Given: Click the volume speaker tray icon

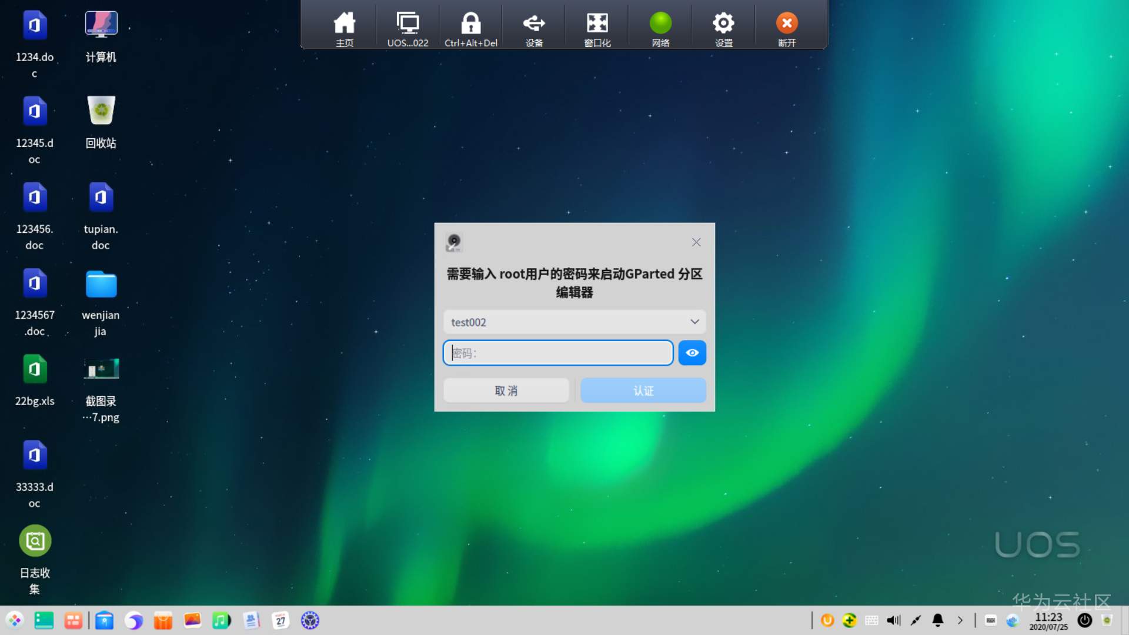Looking at the screenshot, I should (894, 620).
